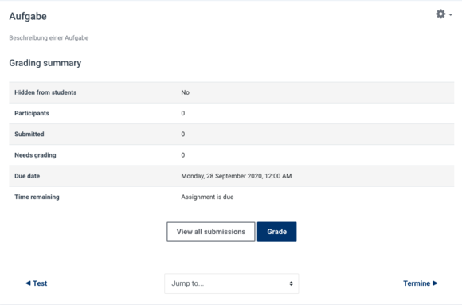
Task: Click the Assignment is due text
Action: coord(207,197)
